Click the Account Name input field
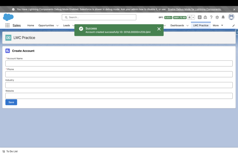Image resolution: width=238 pixels, height=155 pixels. pos(119,63)
